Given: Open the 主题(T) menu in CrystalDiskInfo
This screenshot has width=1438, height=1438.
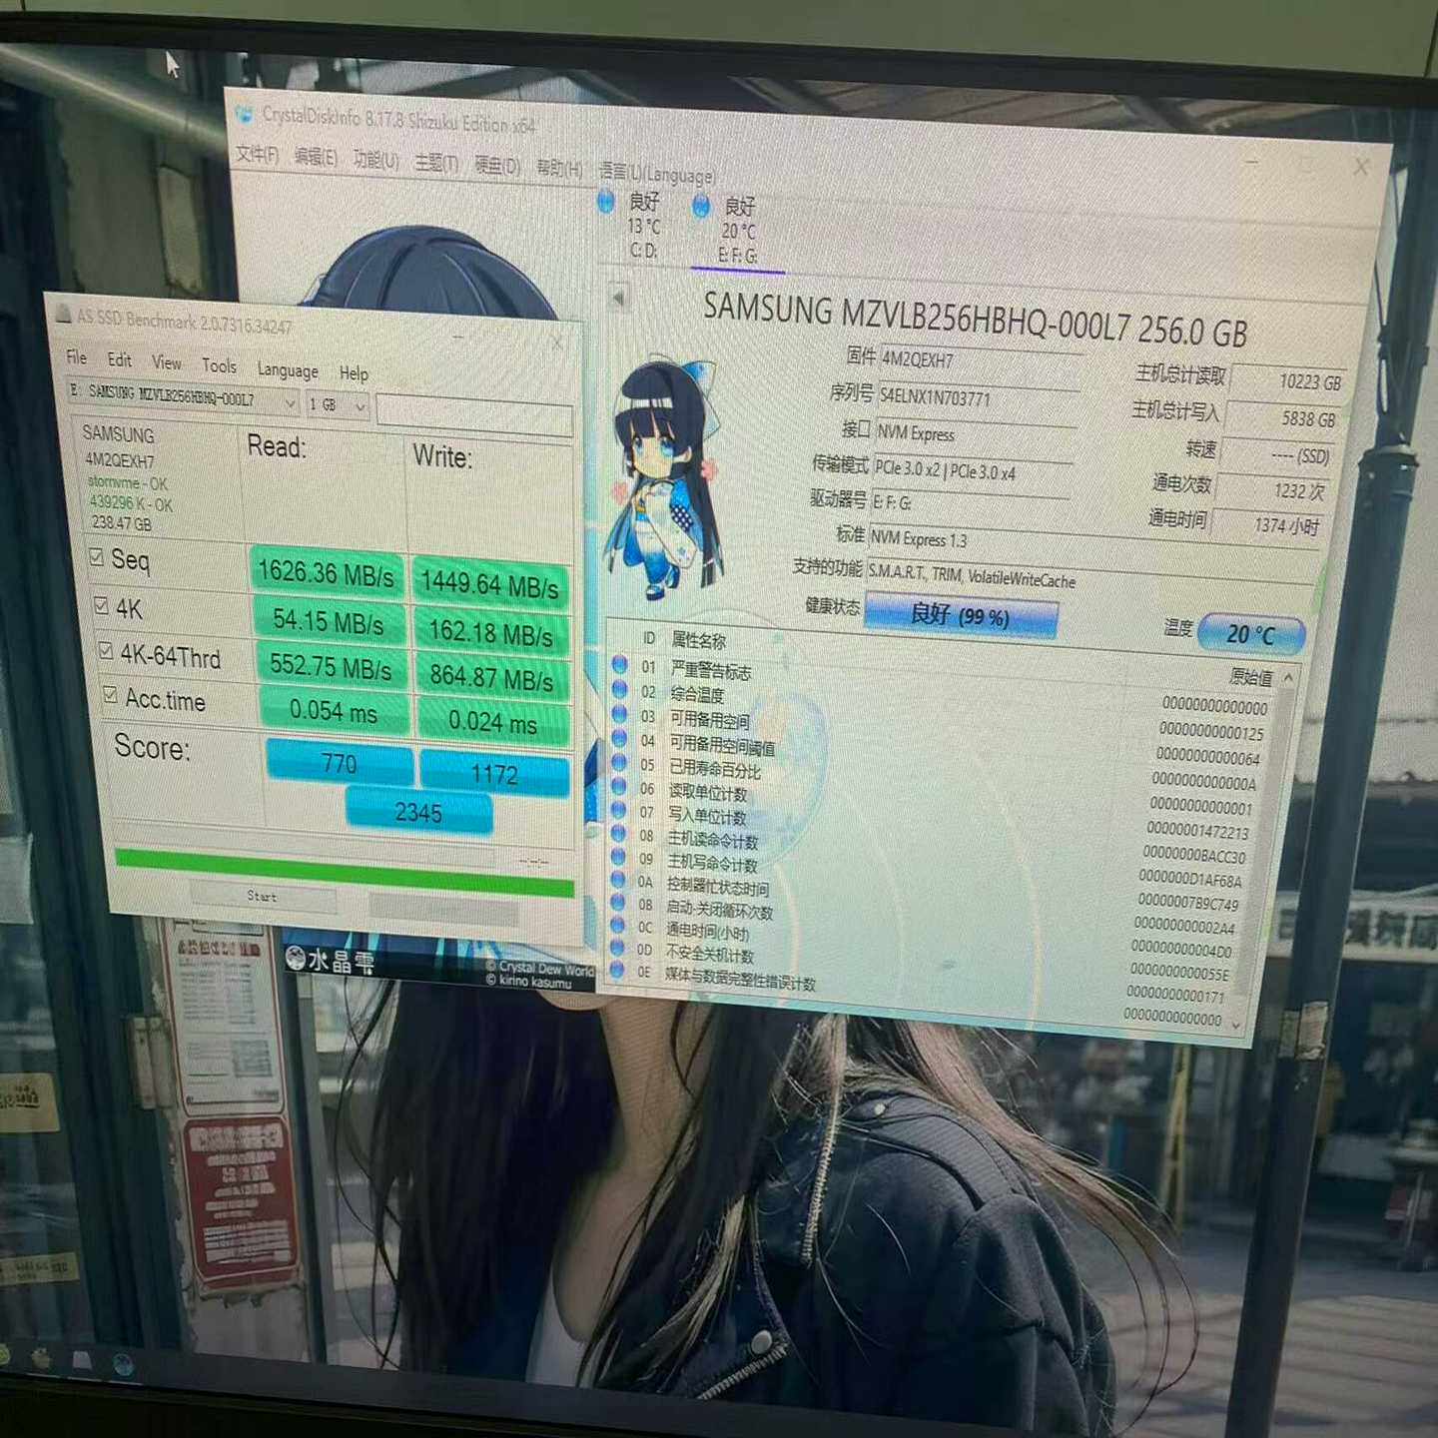Looking at the screenshot, I should coord(436,163).
